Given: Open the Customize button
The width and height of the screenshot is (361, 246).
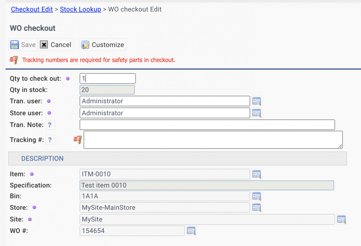Looking at the screenshot, I should coord(102,45).
